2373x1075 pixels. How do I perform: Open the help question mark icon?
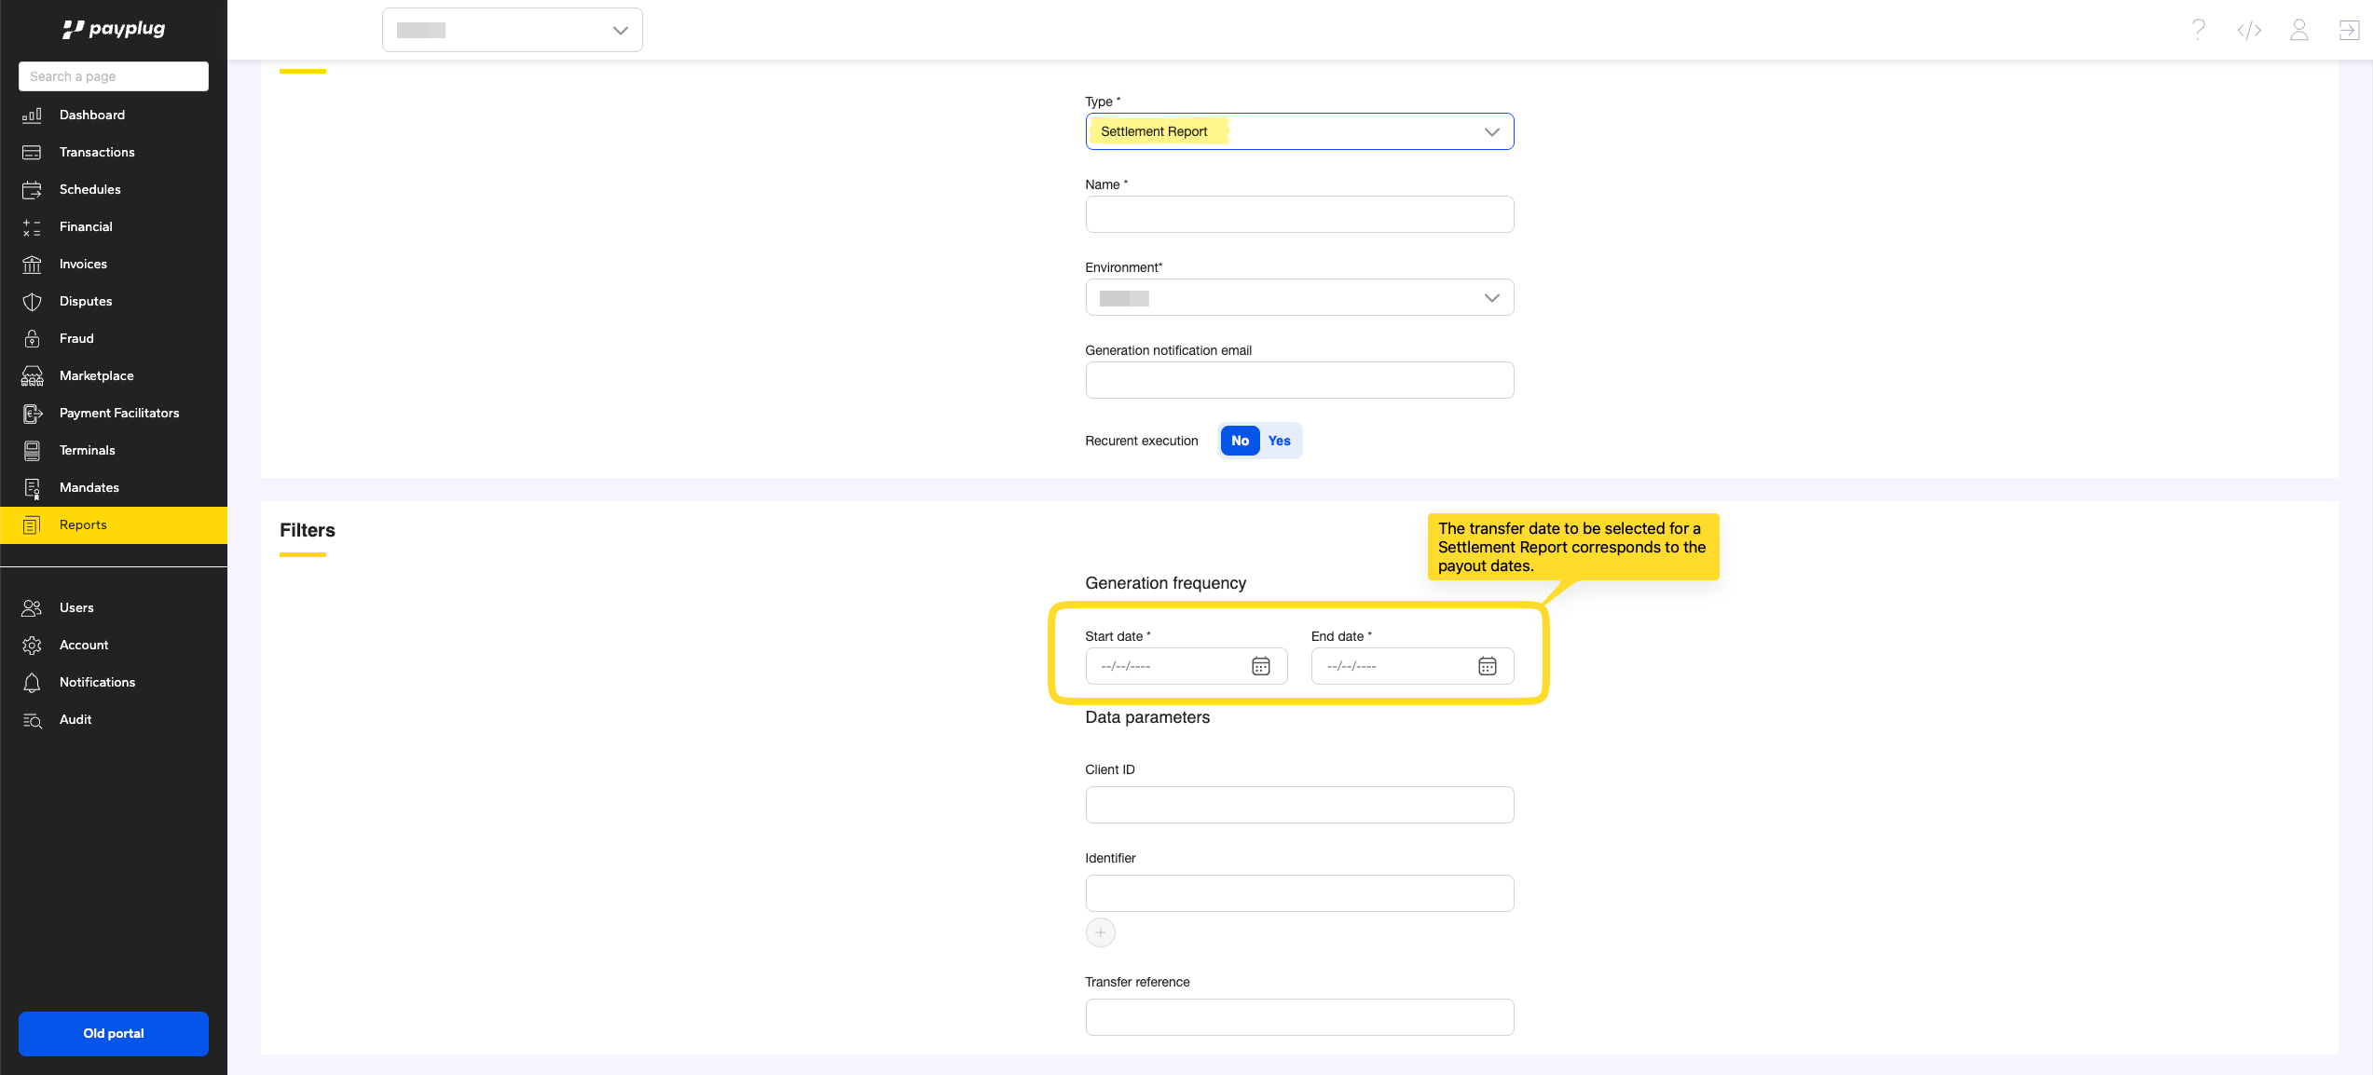pyautogui.click(x=2199, y=31)
